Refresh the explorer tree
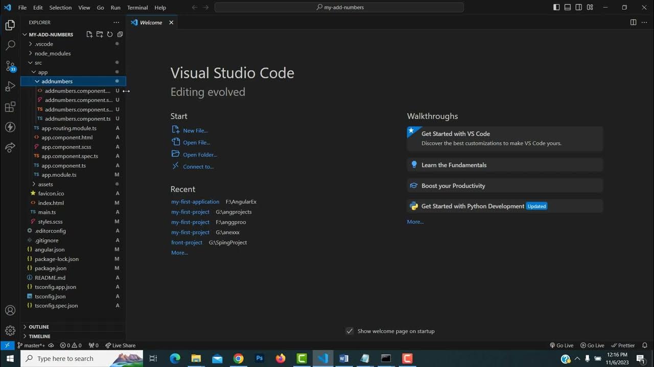This screenshot has width=654, height=367. (110, 35)
